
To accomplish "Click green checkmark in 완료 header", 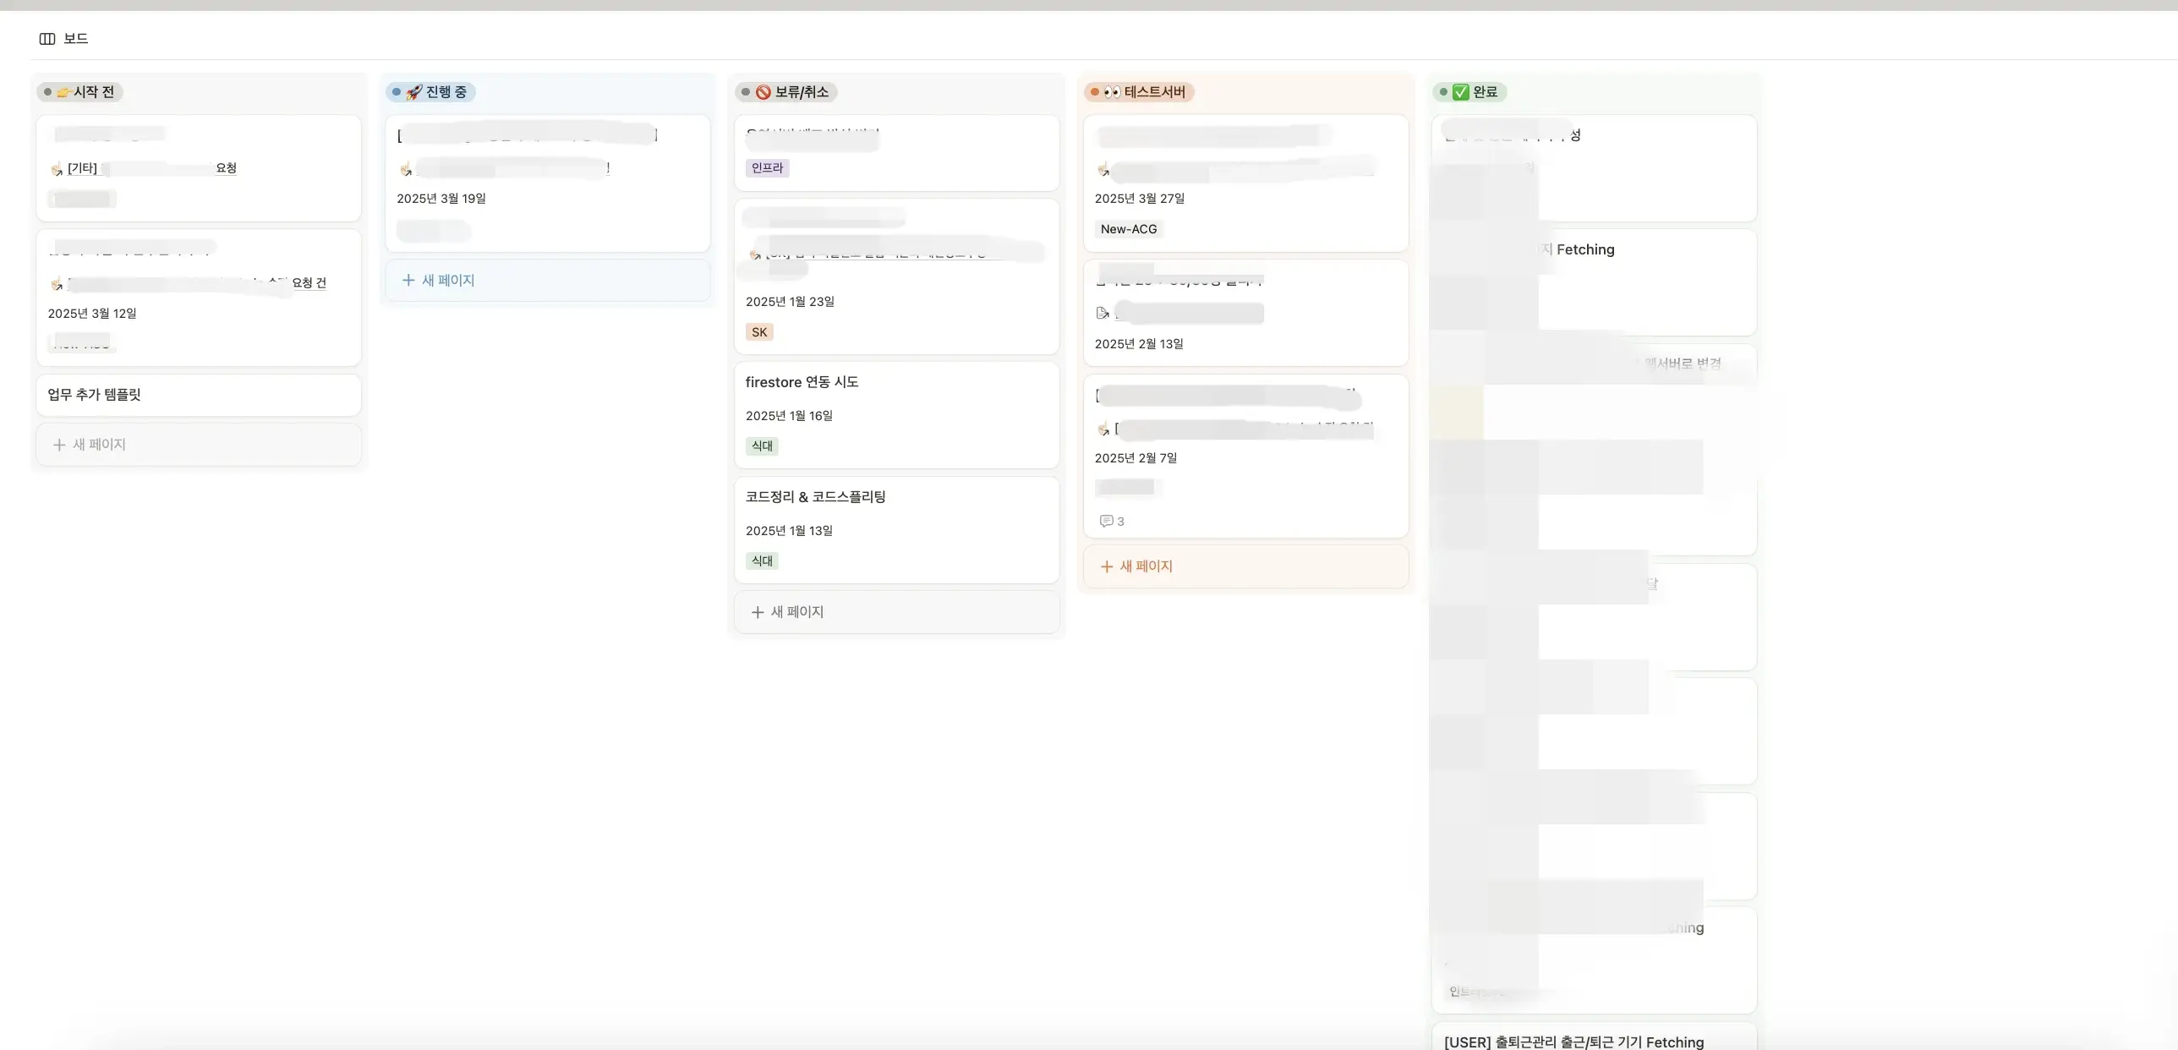I will point(1460,92).
